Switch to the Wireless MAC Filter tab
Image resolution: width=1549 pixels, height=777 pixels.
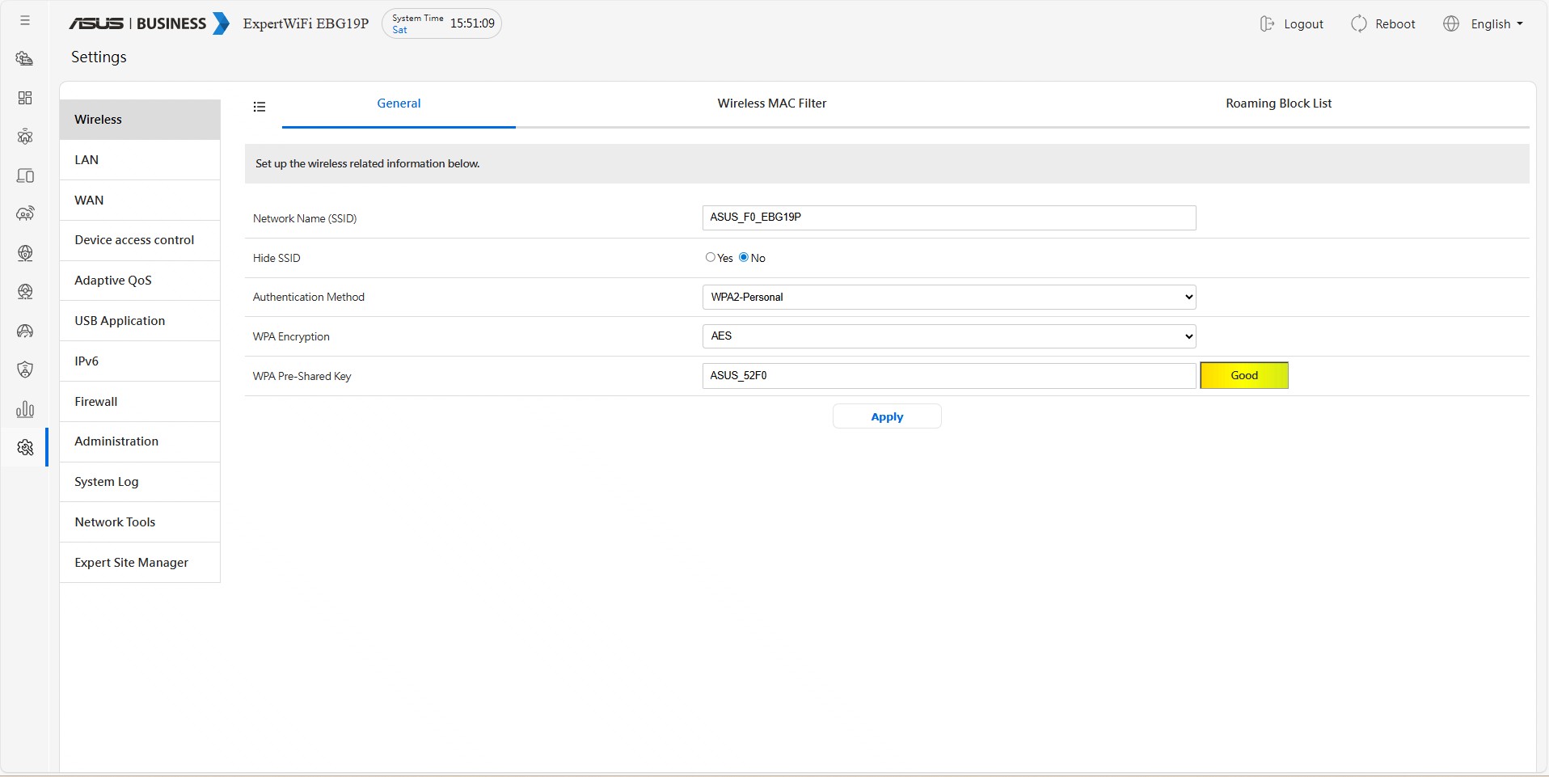click(x=772, y=103)
